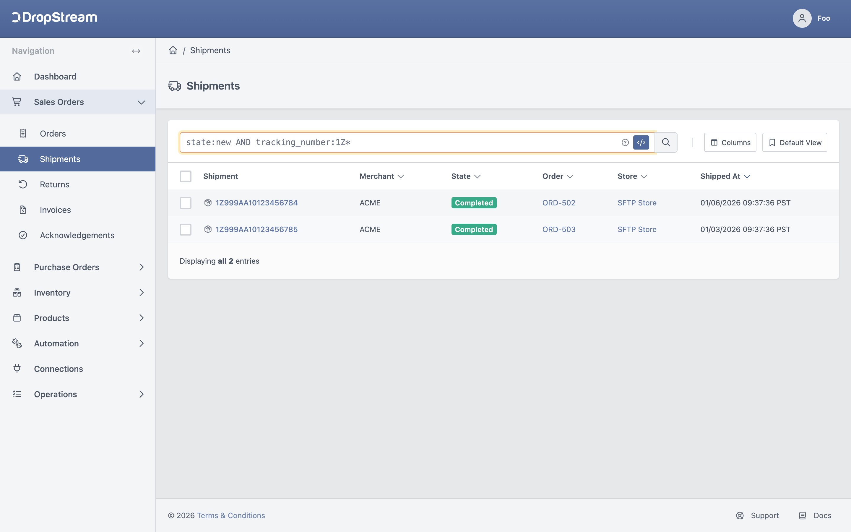Open Invoices in the sidebar
Viewport: 851px width, 532px height.
pyautogui.click(x=78, y=210)
